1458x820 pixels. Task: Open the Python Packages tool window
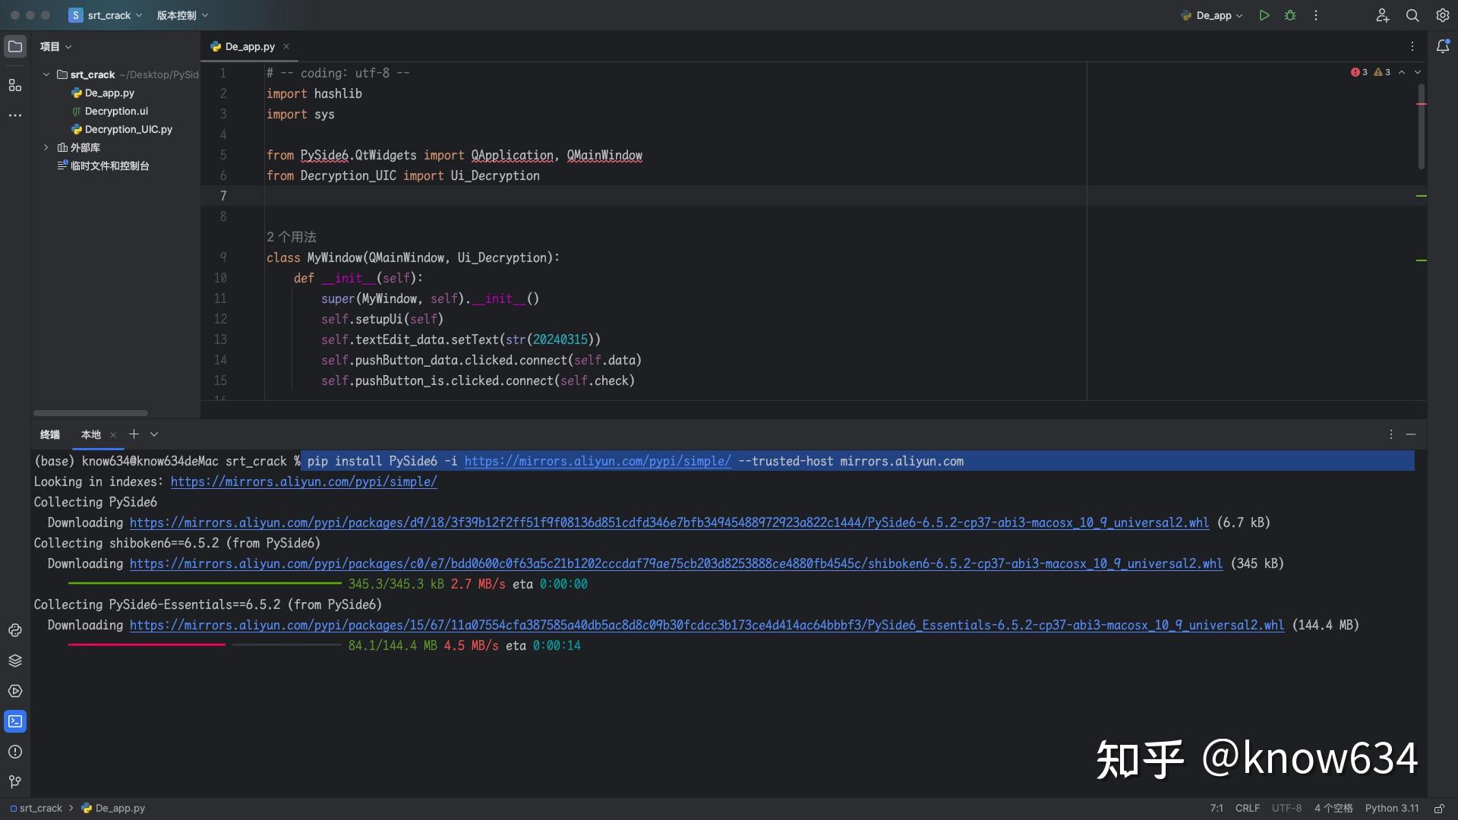point(15,661)
